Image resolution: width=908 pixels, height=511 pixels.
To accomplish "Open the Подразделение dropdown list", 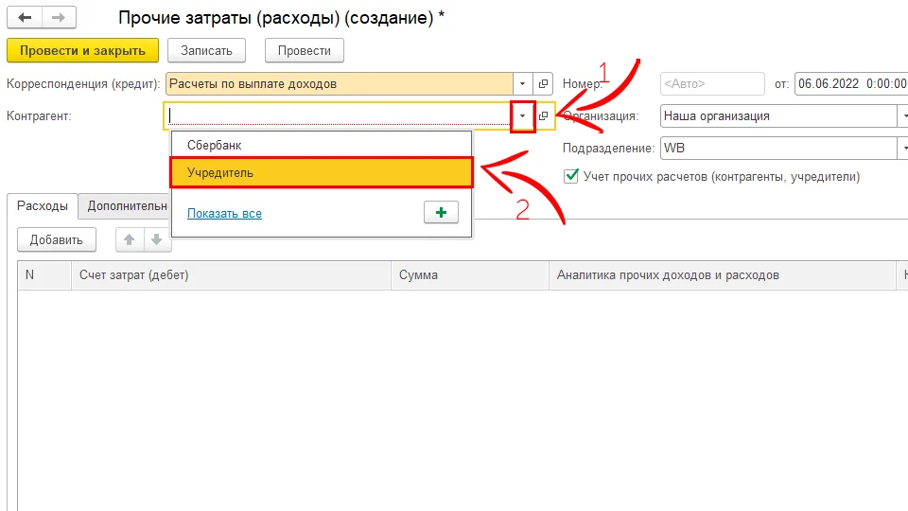I will [x=901, y=149].
